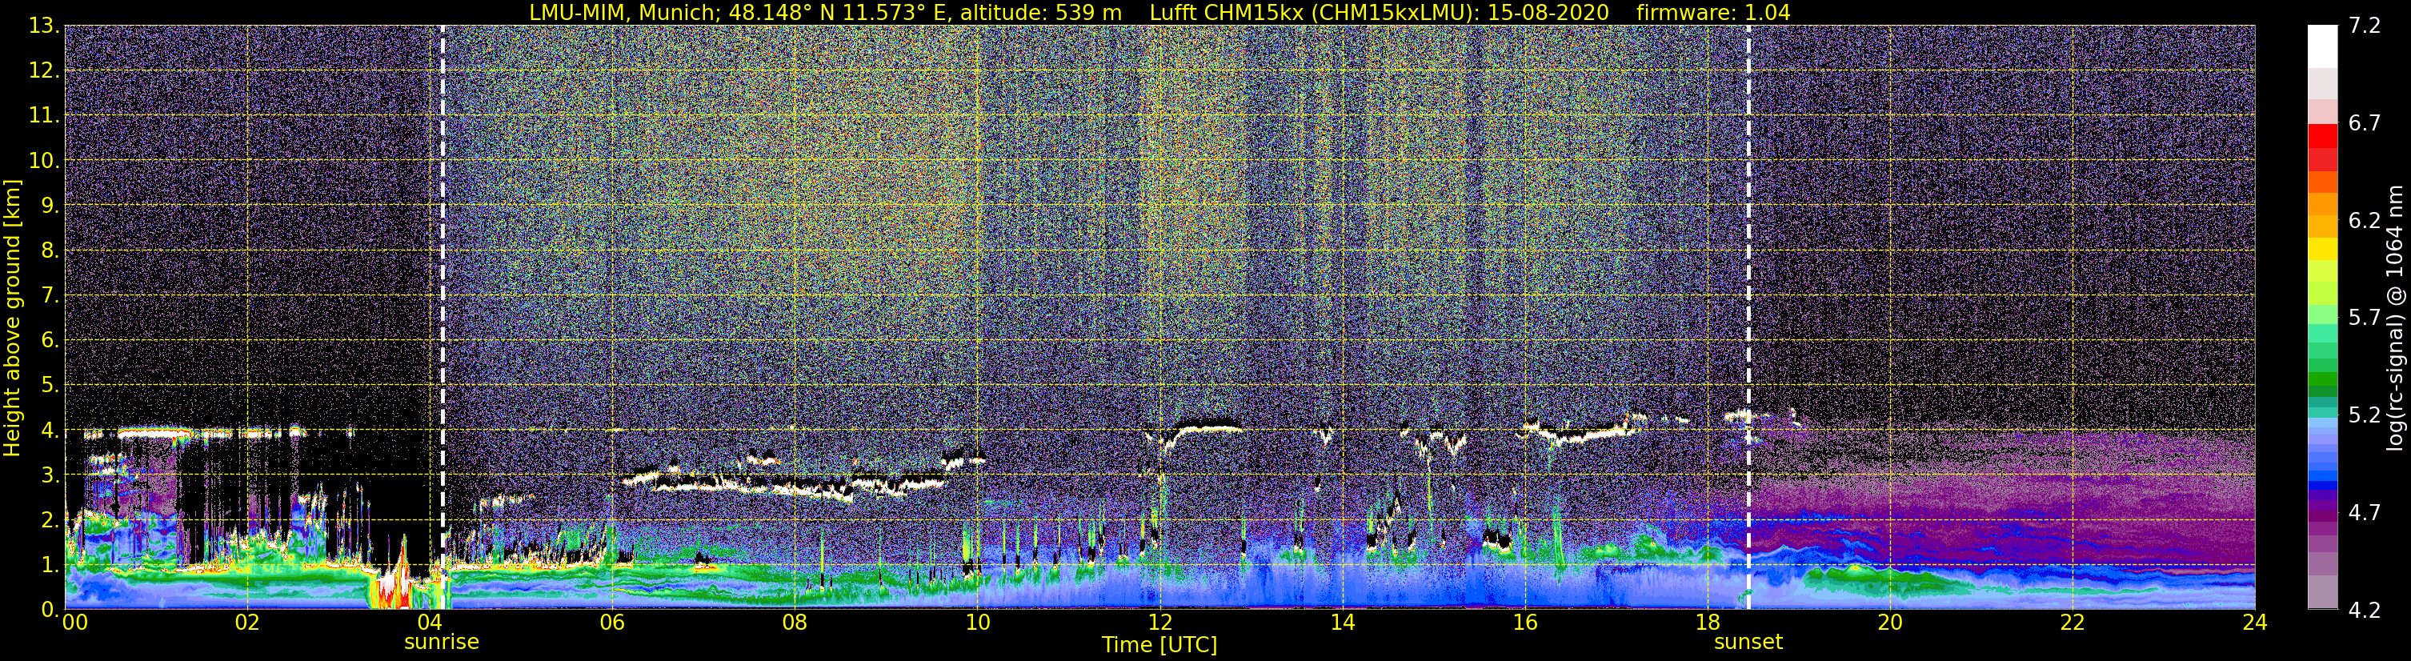Click the white dashed sunset marker line
This screenshot has width=2411, height=661.
(1748, 318)
